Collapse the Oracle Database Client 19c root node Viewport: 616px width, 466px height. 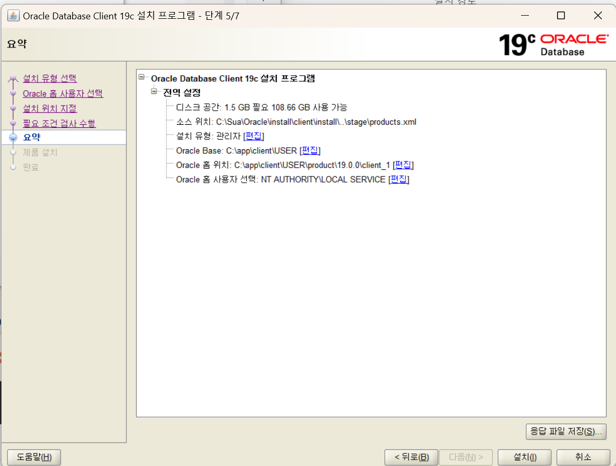pyautogui.click(x=141, y=77)
